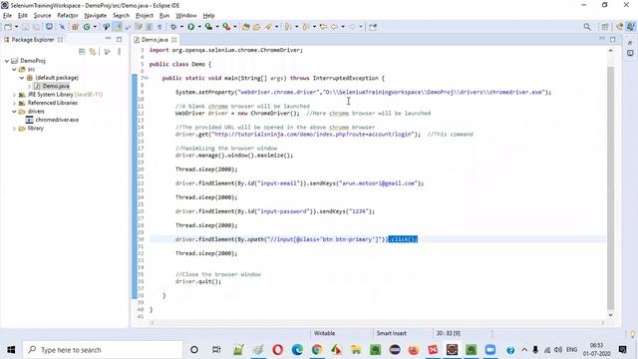
Task: Select the Demo.java editor tab
Action: 155,40
